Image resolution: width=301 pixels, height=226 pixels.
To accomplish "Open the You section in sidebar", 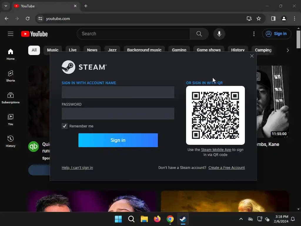I will 11,119.
